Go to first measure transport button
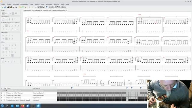 [50, 7]
